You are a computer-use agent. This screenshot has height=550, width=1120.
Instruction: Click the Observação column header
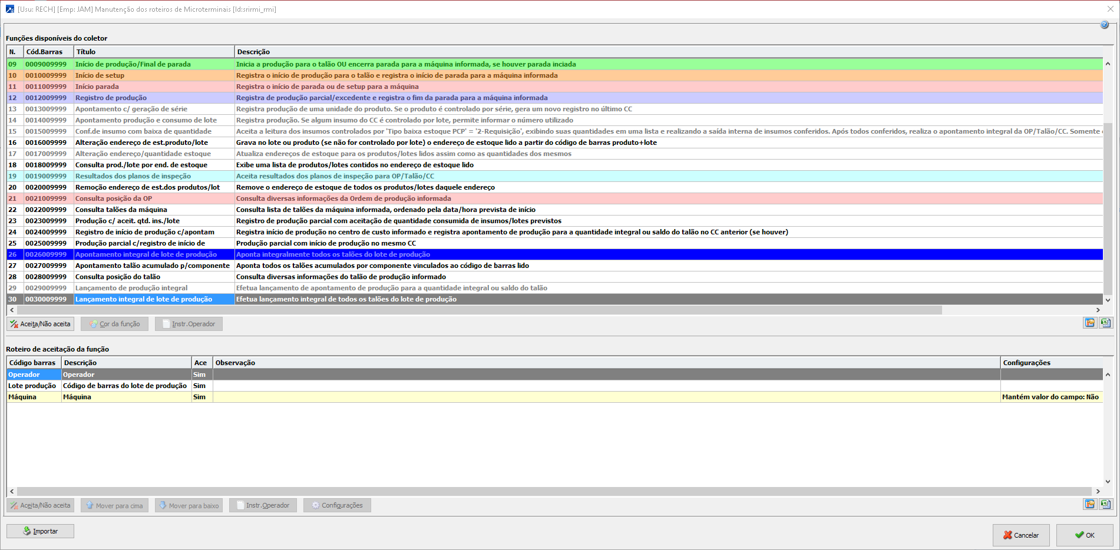(606, 363)
